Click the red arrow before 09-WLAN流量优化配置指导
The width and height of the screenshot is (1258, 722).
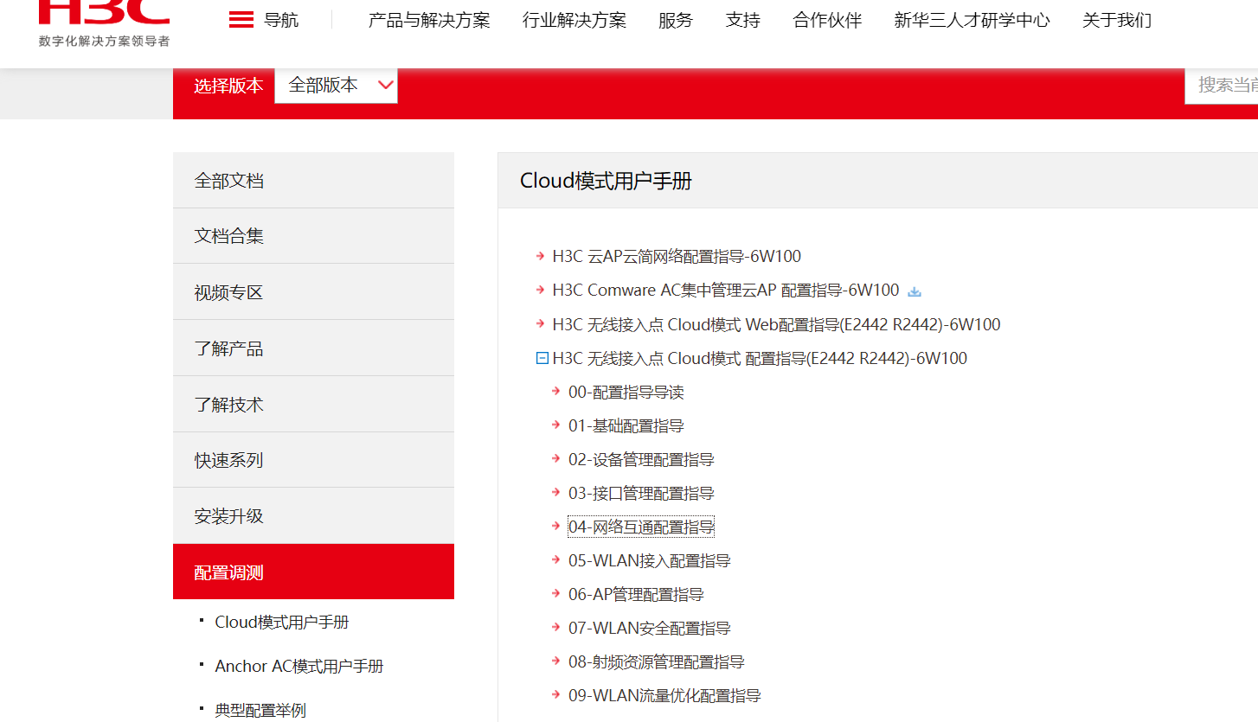coord(556,695)
